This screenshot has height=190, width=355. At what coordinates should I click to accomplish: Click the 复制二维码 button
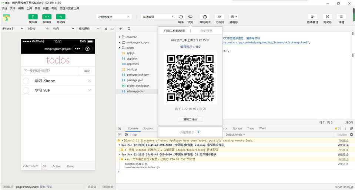190,119
